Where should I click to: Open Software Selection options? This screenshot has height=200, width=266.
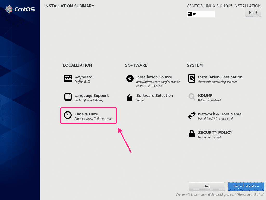coord(150,98)
